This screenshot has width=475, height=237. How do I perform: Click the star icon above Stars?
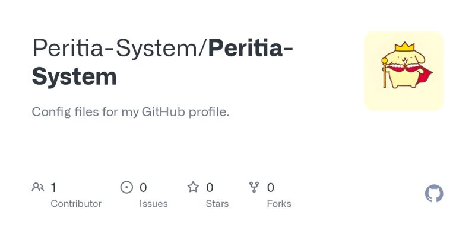tap(193, 187)
